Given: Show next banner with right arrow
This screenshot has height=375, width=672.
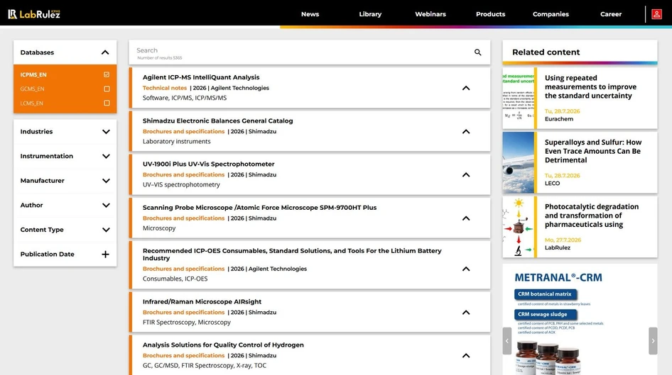Looking at the screenshot, I should click(653, 341).
